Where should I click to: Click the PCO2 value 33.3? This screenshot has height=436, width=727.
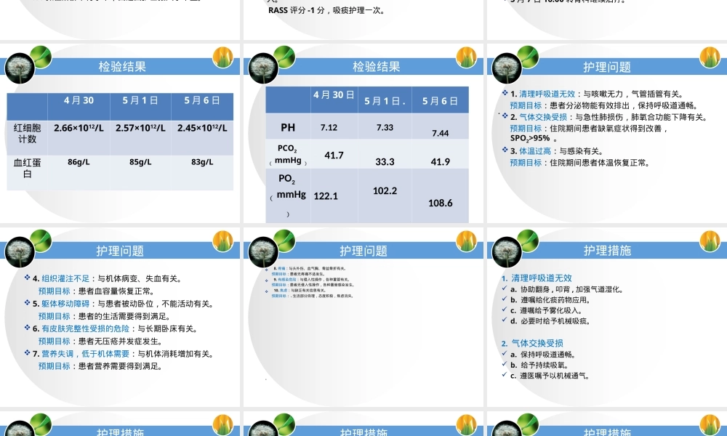pyautogui.click(x=385, y=162)
